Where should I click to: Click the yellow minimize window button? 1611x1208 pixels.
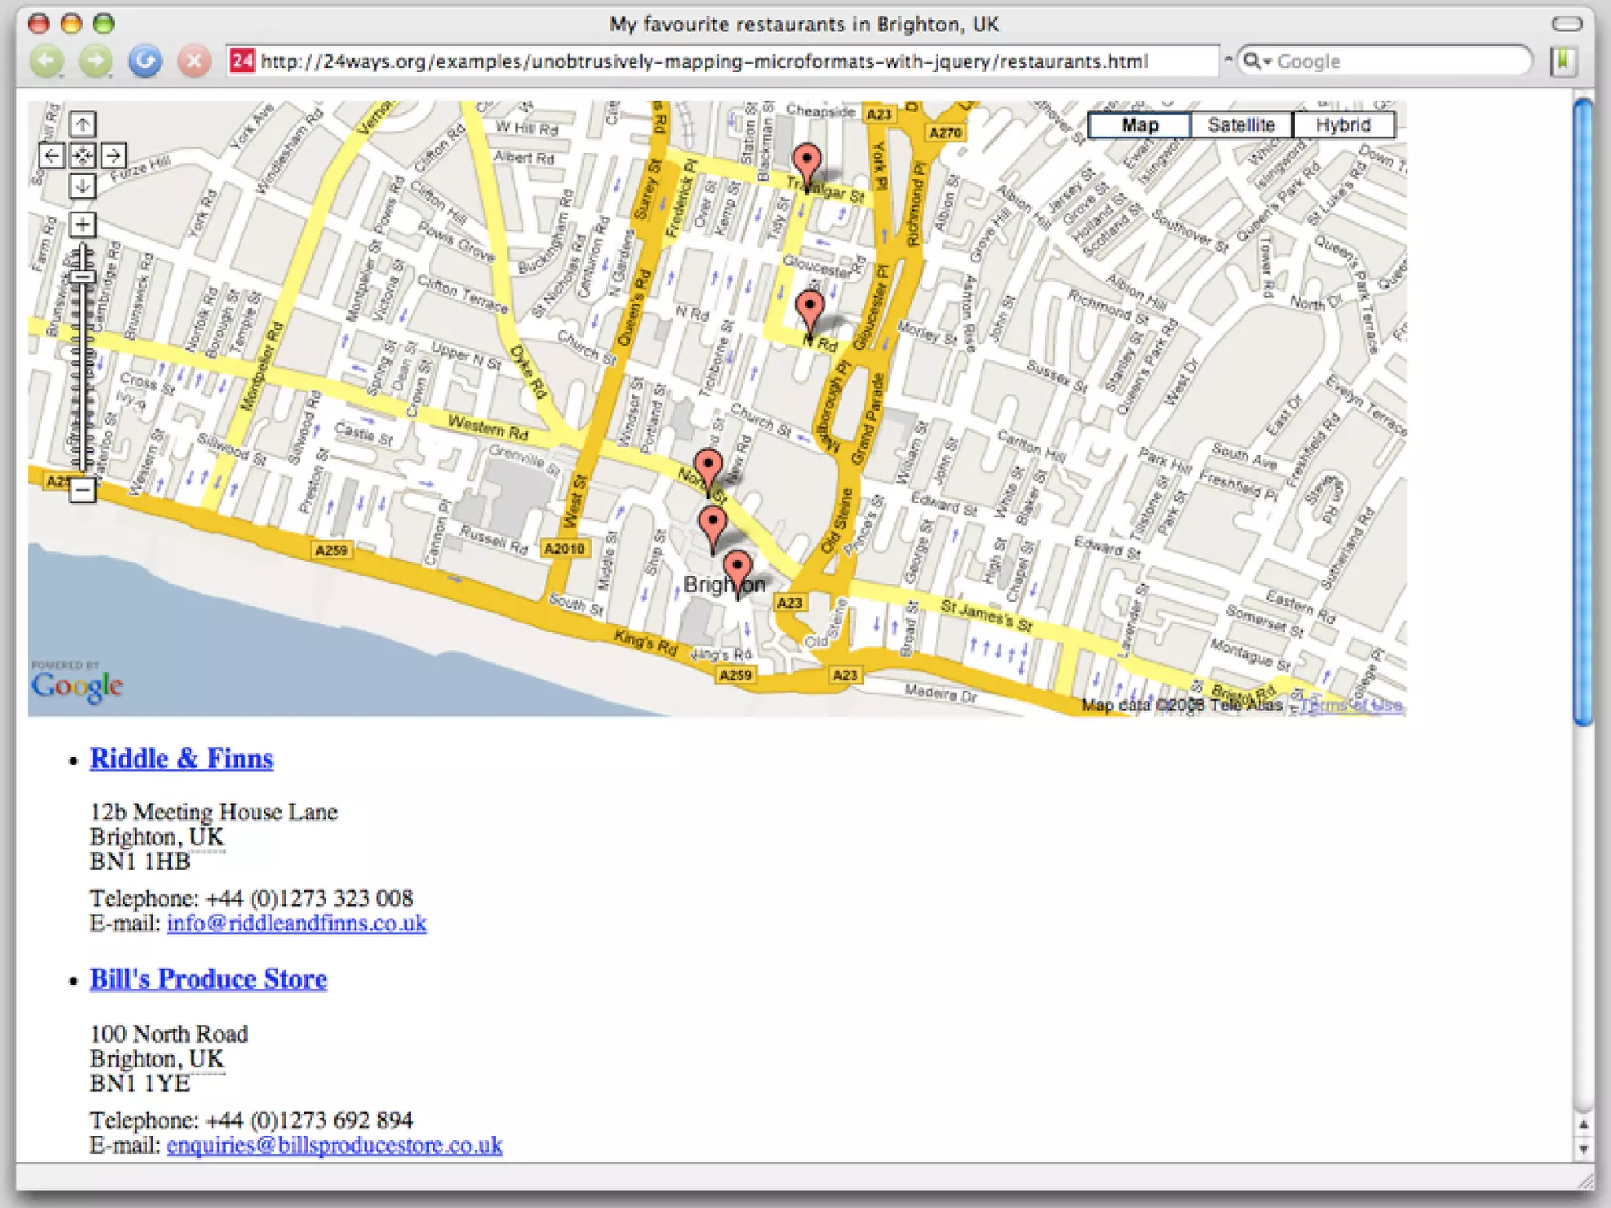(71, 24)
